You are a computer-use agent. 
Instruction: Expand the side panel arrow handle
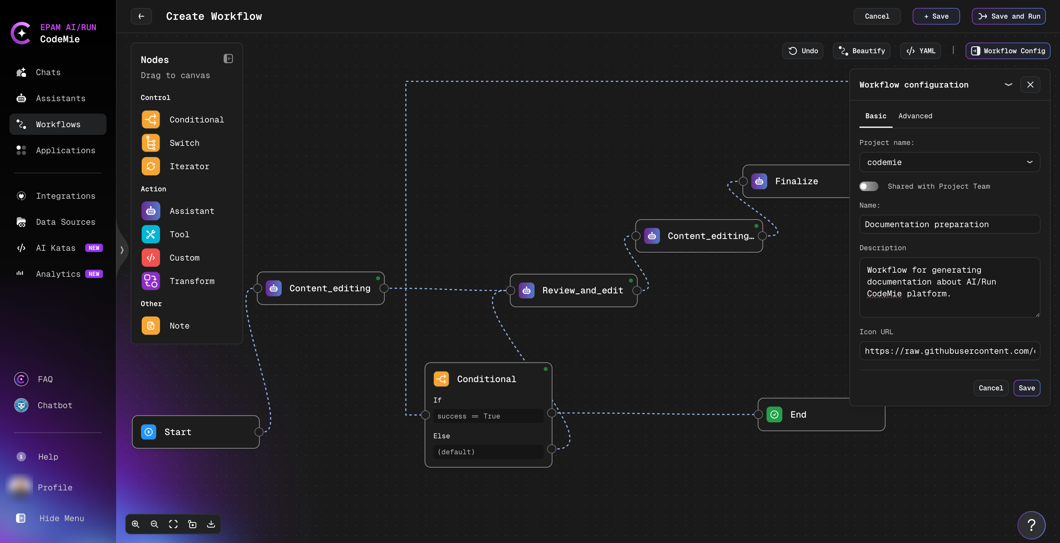(122, 250)
